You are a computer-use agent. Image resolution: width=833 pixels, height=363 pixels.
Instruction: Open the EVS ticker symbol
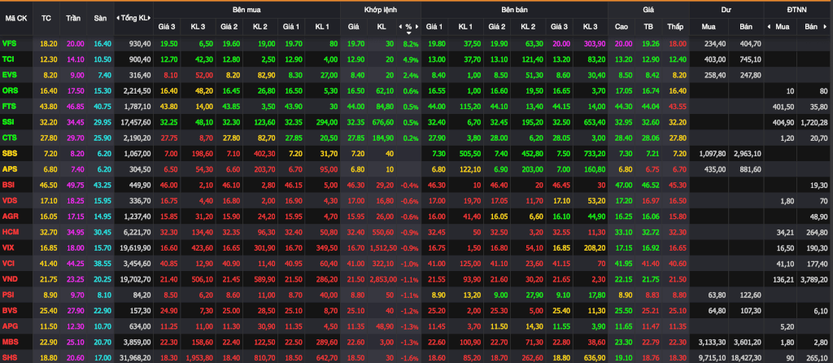tap(9, 76)
